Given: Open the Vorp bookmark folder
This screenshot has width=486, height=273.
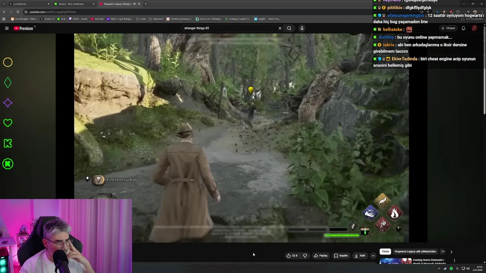Looking at the screenshot, I should (141, 19).
